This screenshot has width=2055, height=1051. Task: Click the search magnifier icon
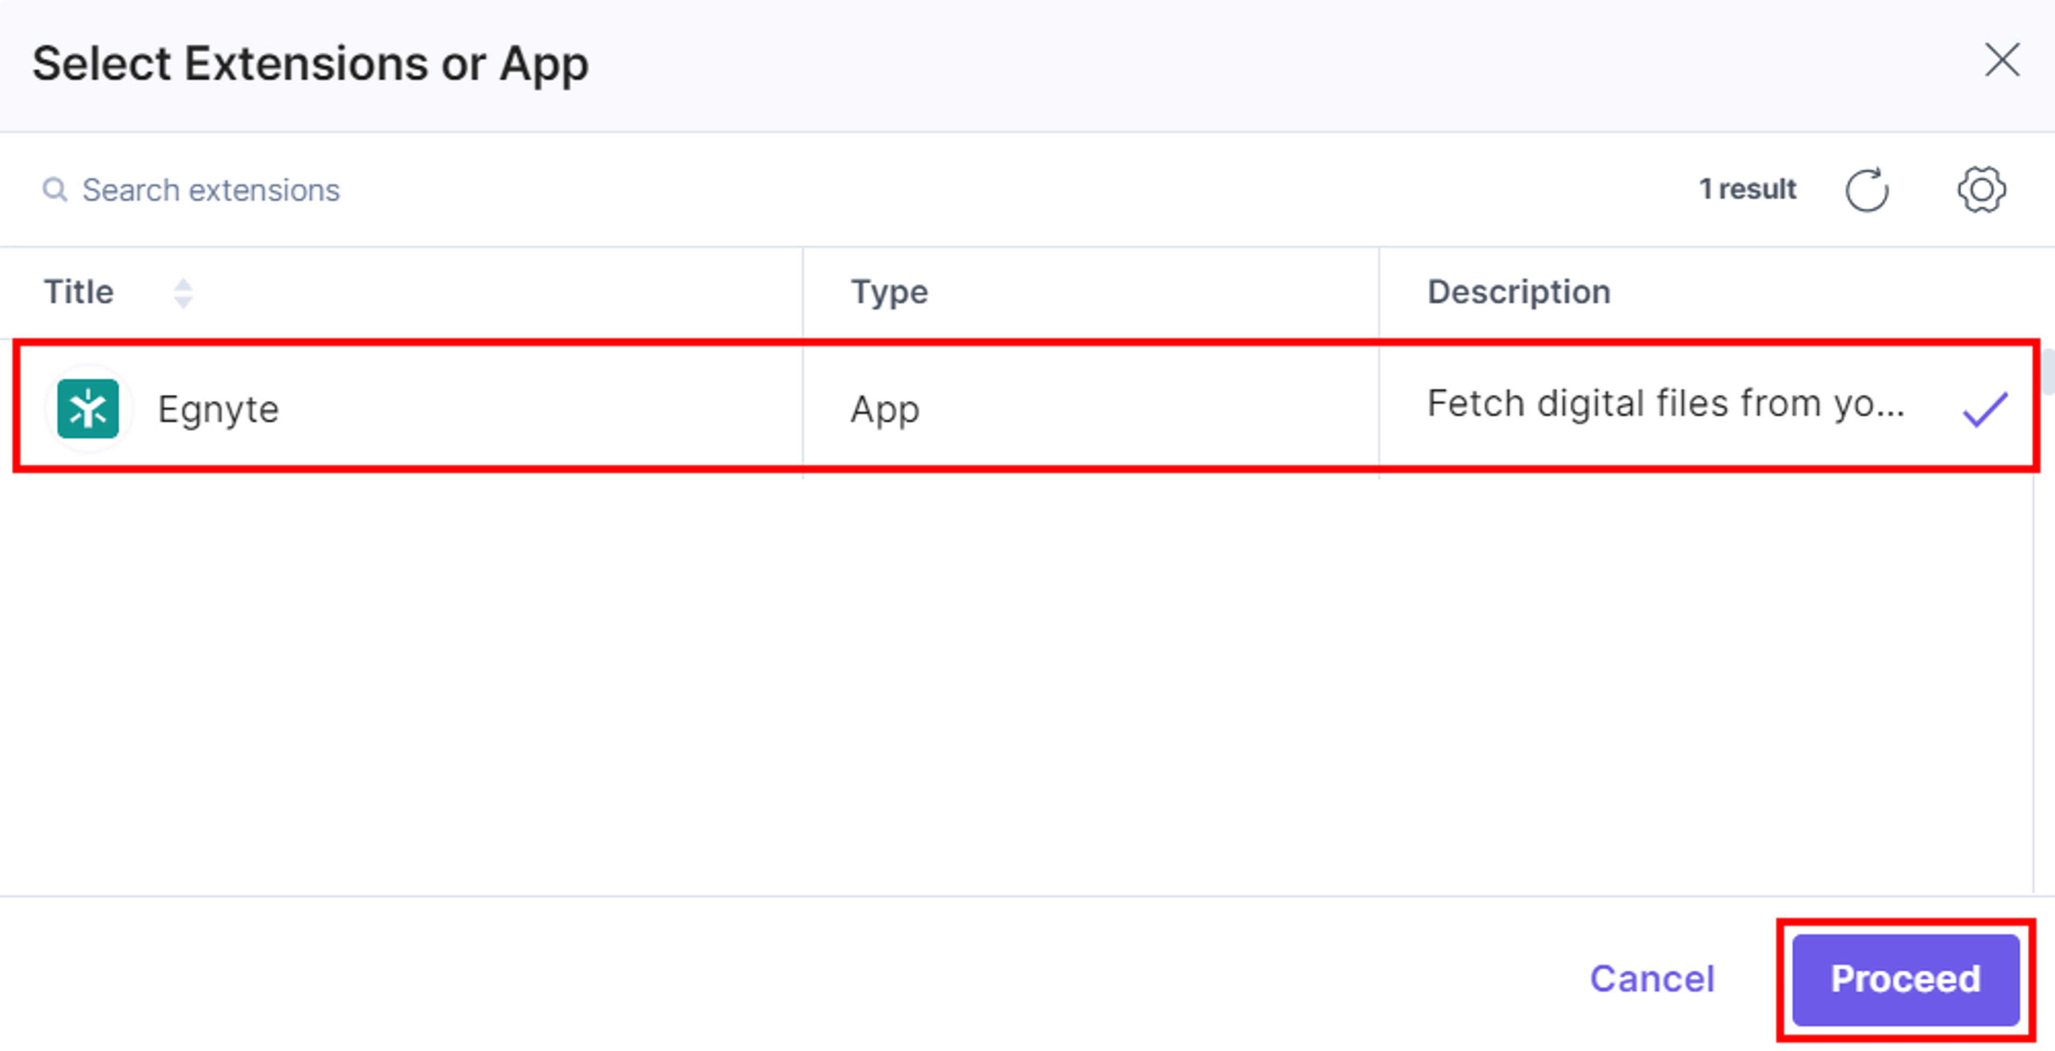point(54,190)
